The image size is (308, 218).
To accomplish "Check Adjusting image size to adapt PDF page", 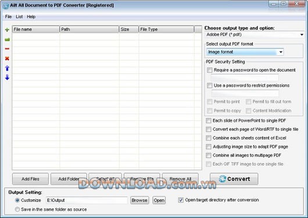I will point(209,146).
